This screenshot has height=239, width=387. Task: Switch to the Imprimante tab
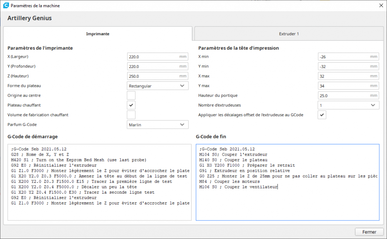pos(98,34)
